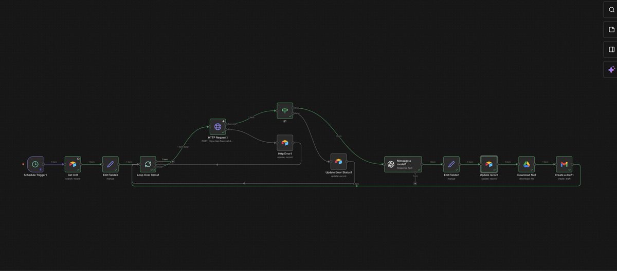The height and width of the screenshot is (271, 617).
Task: Click the Download file1 label
Action: click(527, 175)
